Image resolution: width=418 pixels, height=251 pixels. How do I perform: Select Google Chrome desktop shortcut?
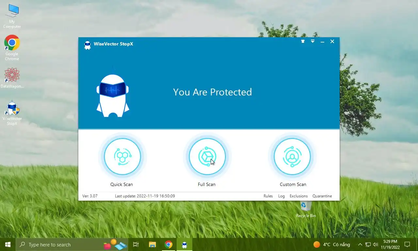(x=12, y=48)
